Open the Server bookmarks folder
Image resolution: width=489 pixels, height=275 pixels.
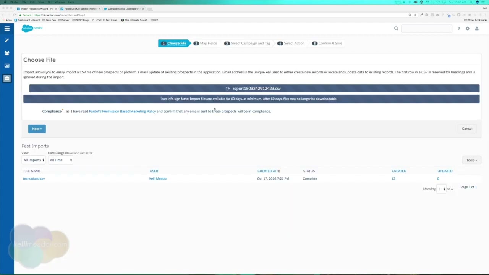click(x=64, y=20)
